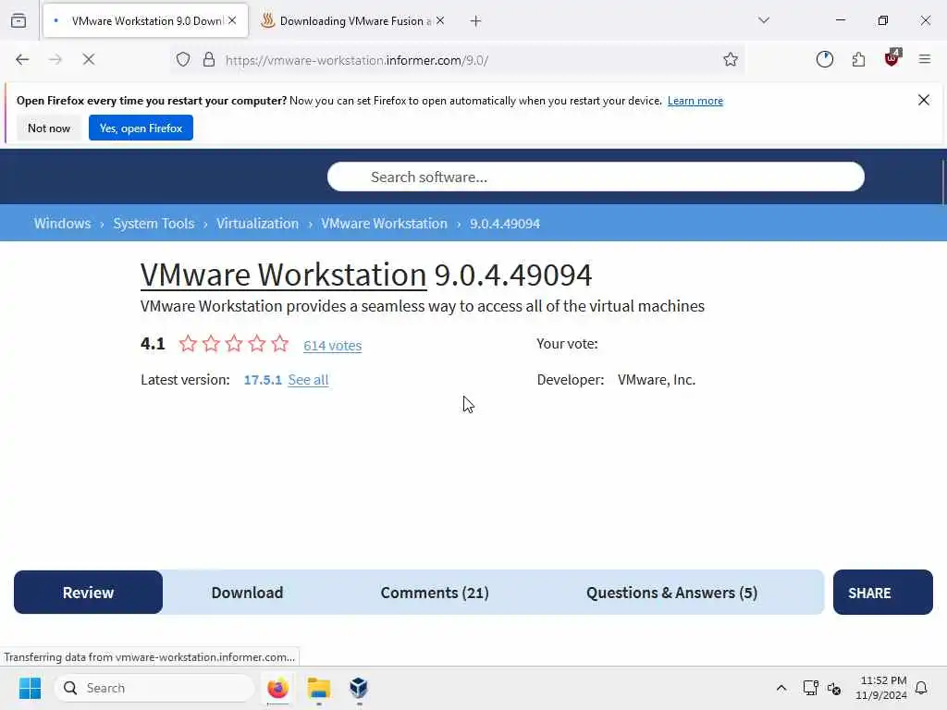Click the VMware, Inc. developer name

click(657, 380)
